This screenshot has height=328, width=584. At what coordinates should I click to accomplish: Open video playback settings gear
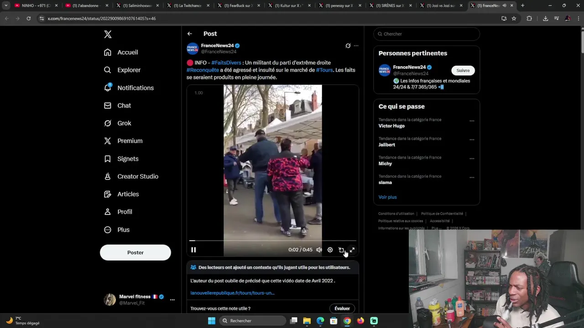coord(330,250)
